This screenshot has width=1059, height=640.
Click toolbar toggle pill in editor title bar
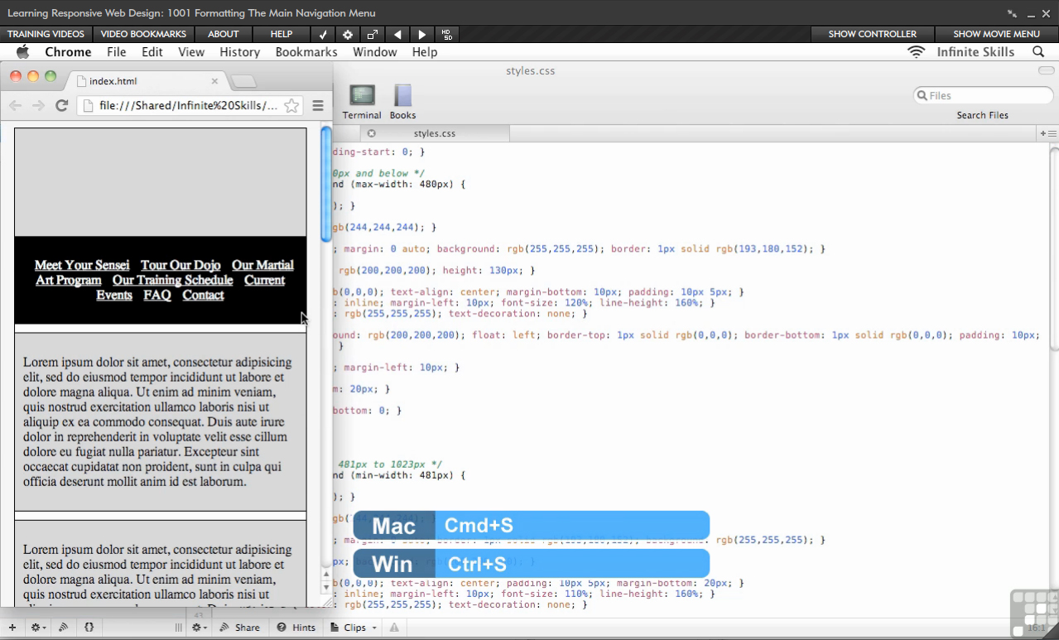[1045, 70]
